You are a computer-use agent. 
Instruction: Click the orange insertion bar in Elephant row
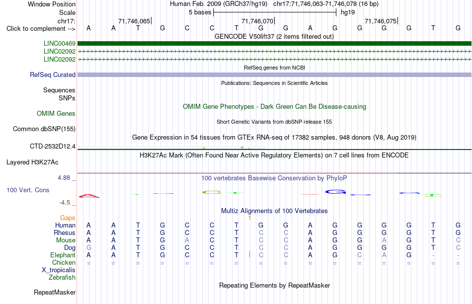(x=249, y=255)
